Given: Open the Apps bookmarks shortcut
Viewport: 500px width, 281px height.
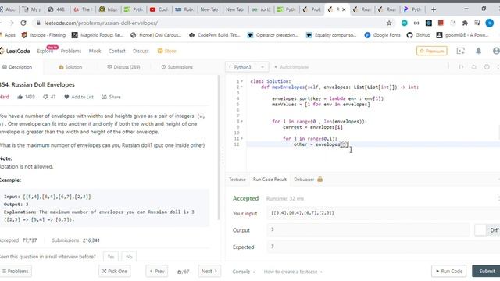Looking at the screenshot, I should tap(8, 35).
